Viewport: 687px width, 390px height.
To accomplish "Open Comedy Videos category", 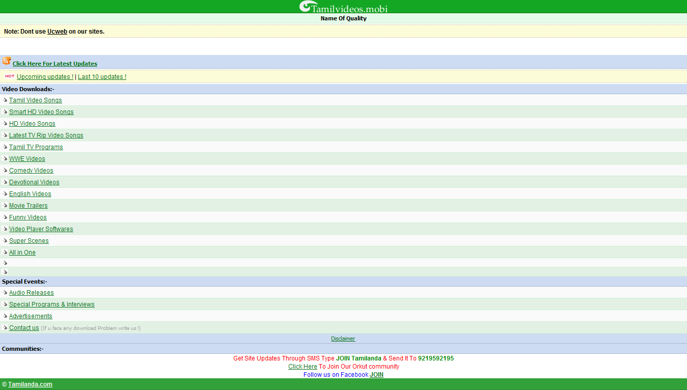I will pyautogui.click(x=31, y=171).
